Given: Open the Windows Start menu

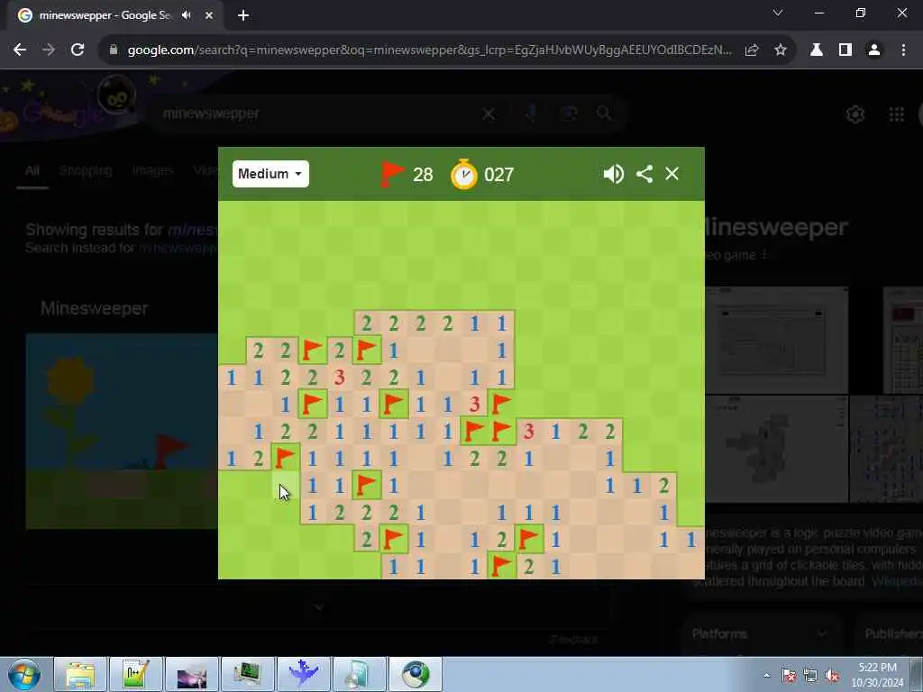Looking at the screenshot, I should pos(24,674).
